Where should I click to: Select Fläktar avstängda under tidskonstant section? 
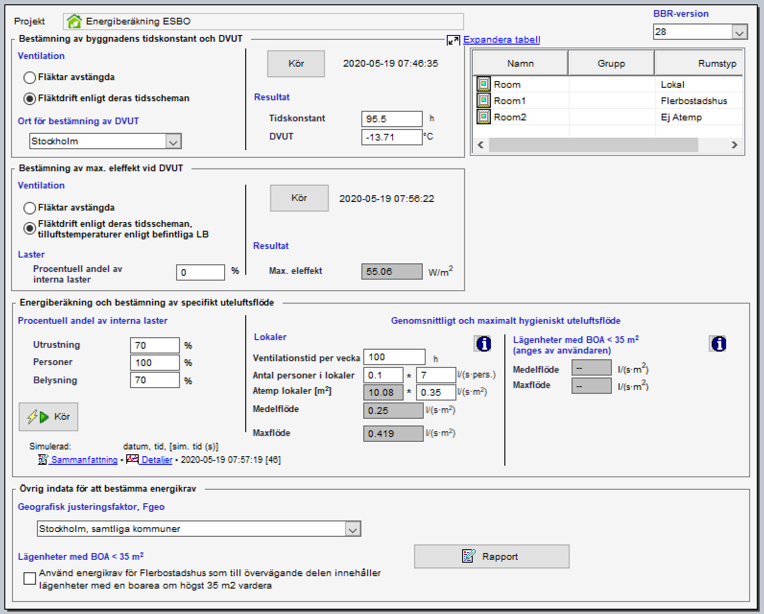coord(30,77)
